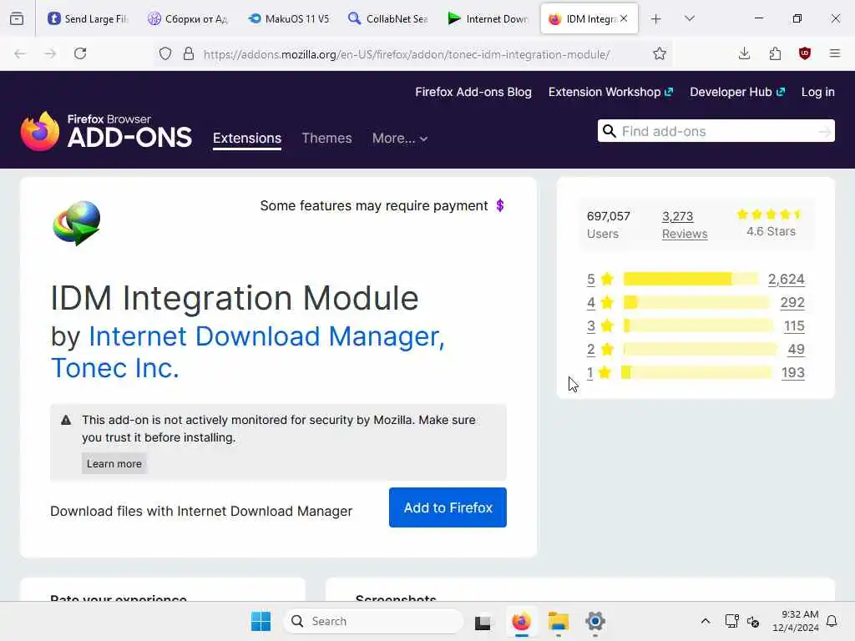Click the Back navigation arrow
855x641 pixels.
20,53
